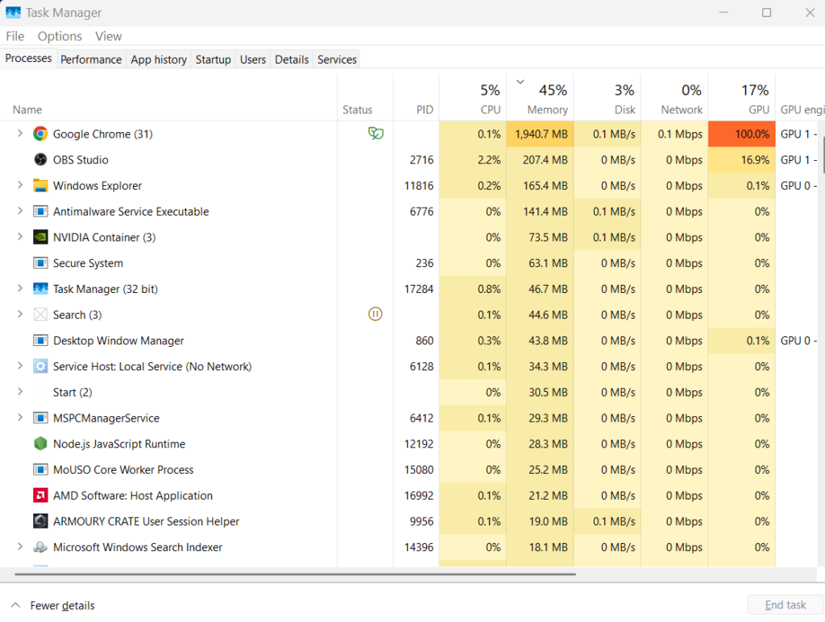Screen dimensions: 825x622
Task: Select the Node.js JavaScript Runtime icon
Action: 39,443
